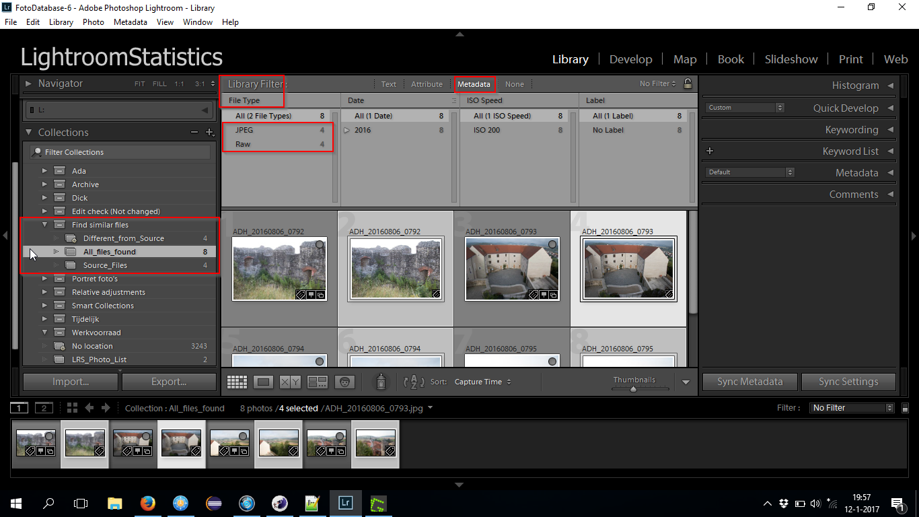Click the Sync Settings button
This screenshot has height=517, width=919.
[848, 382]
